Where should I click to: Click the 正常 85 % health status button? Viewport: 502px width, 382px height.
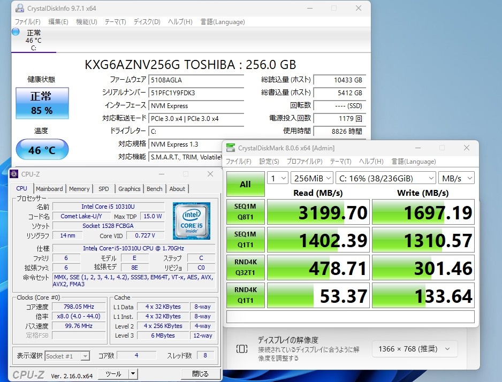tap(42, 103)
